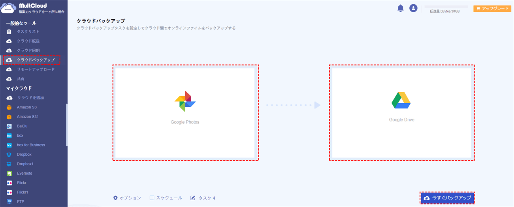Select FTP cloud entry
514x207 pixels.
[x=21, y=201]
